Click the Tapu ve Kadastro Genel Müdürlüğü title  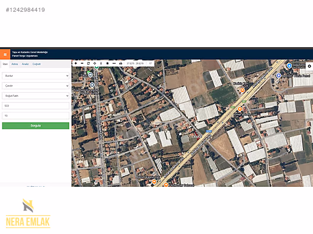[30, 53]
